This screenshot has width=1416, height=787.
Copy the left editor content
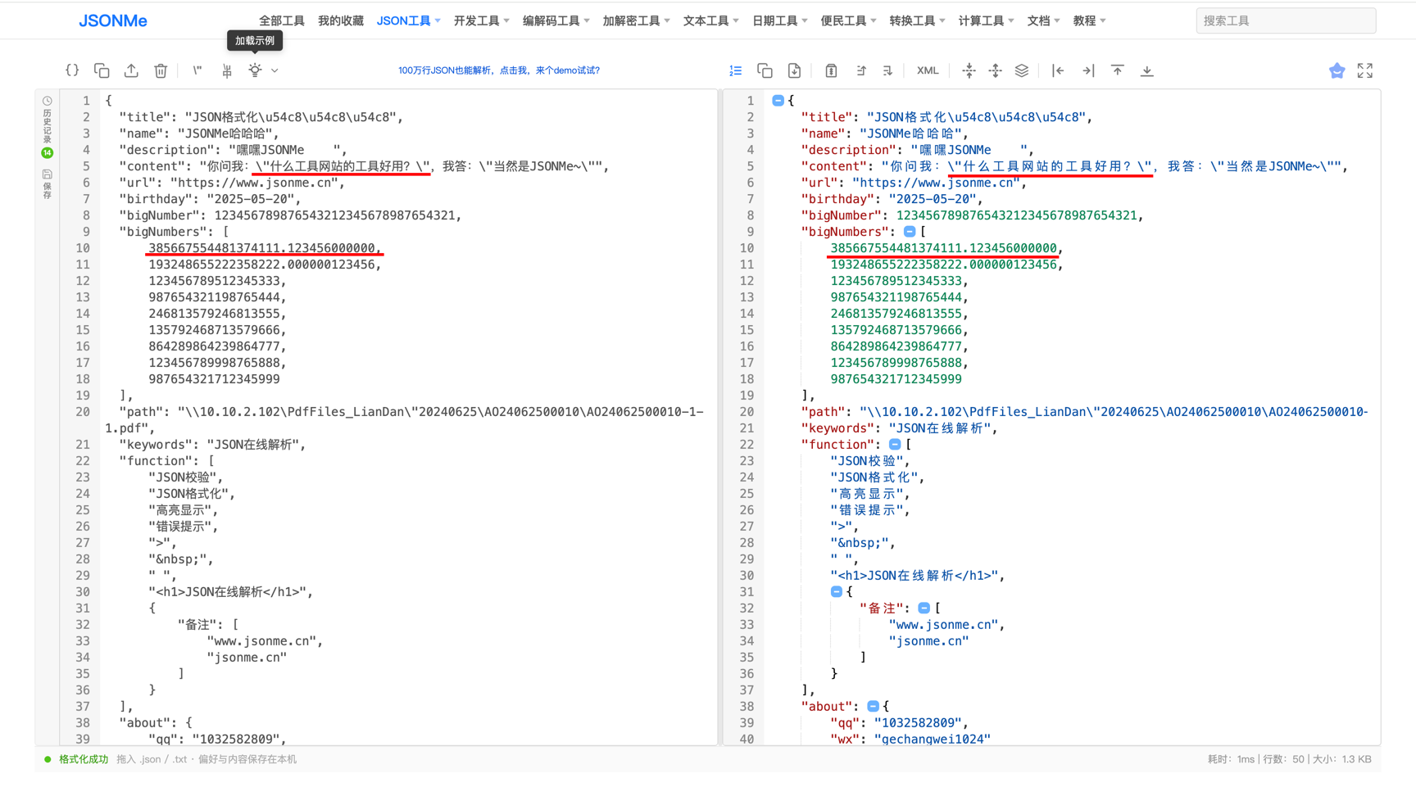102,70
